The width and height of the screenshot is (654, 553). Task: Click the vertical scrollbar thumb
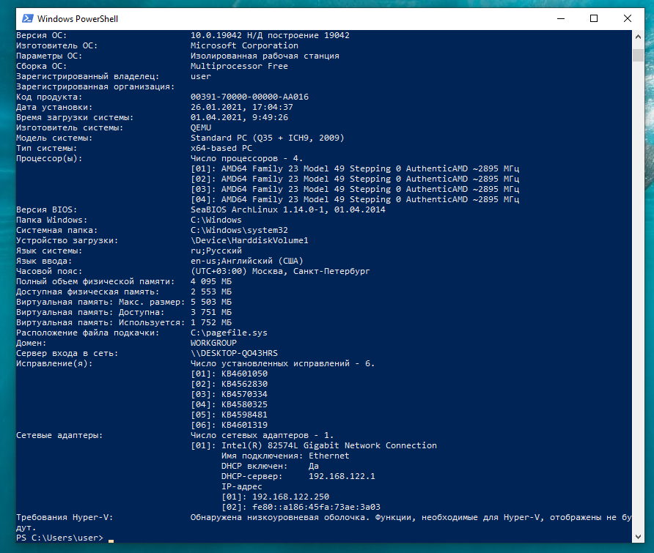pos(638,55)
